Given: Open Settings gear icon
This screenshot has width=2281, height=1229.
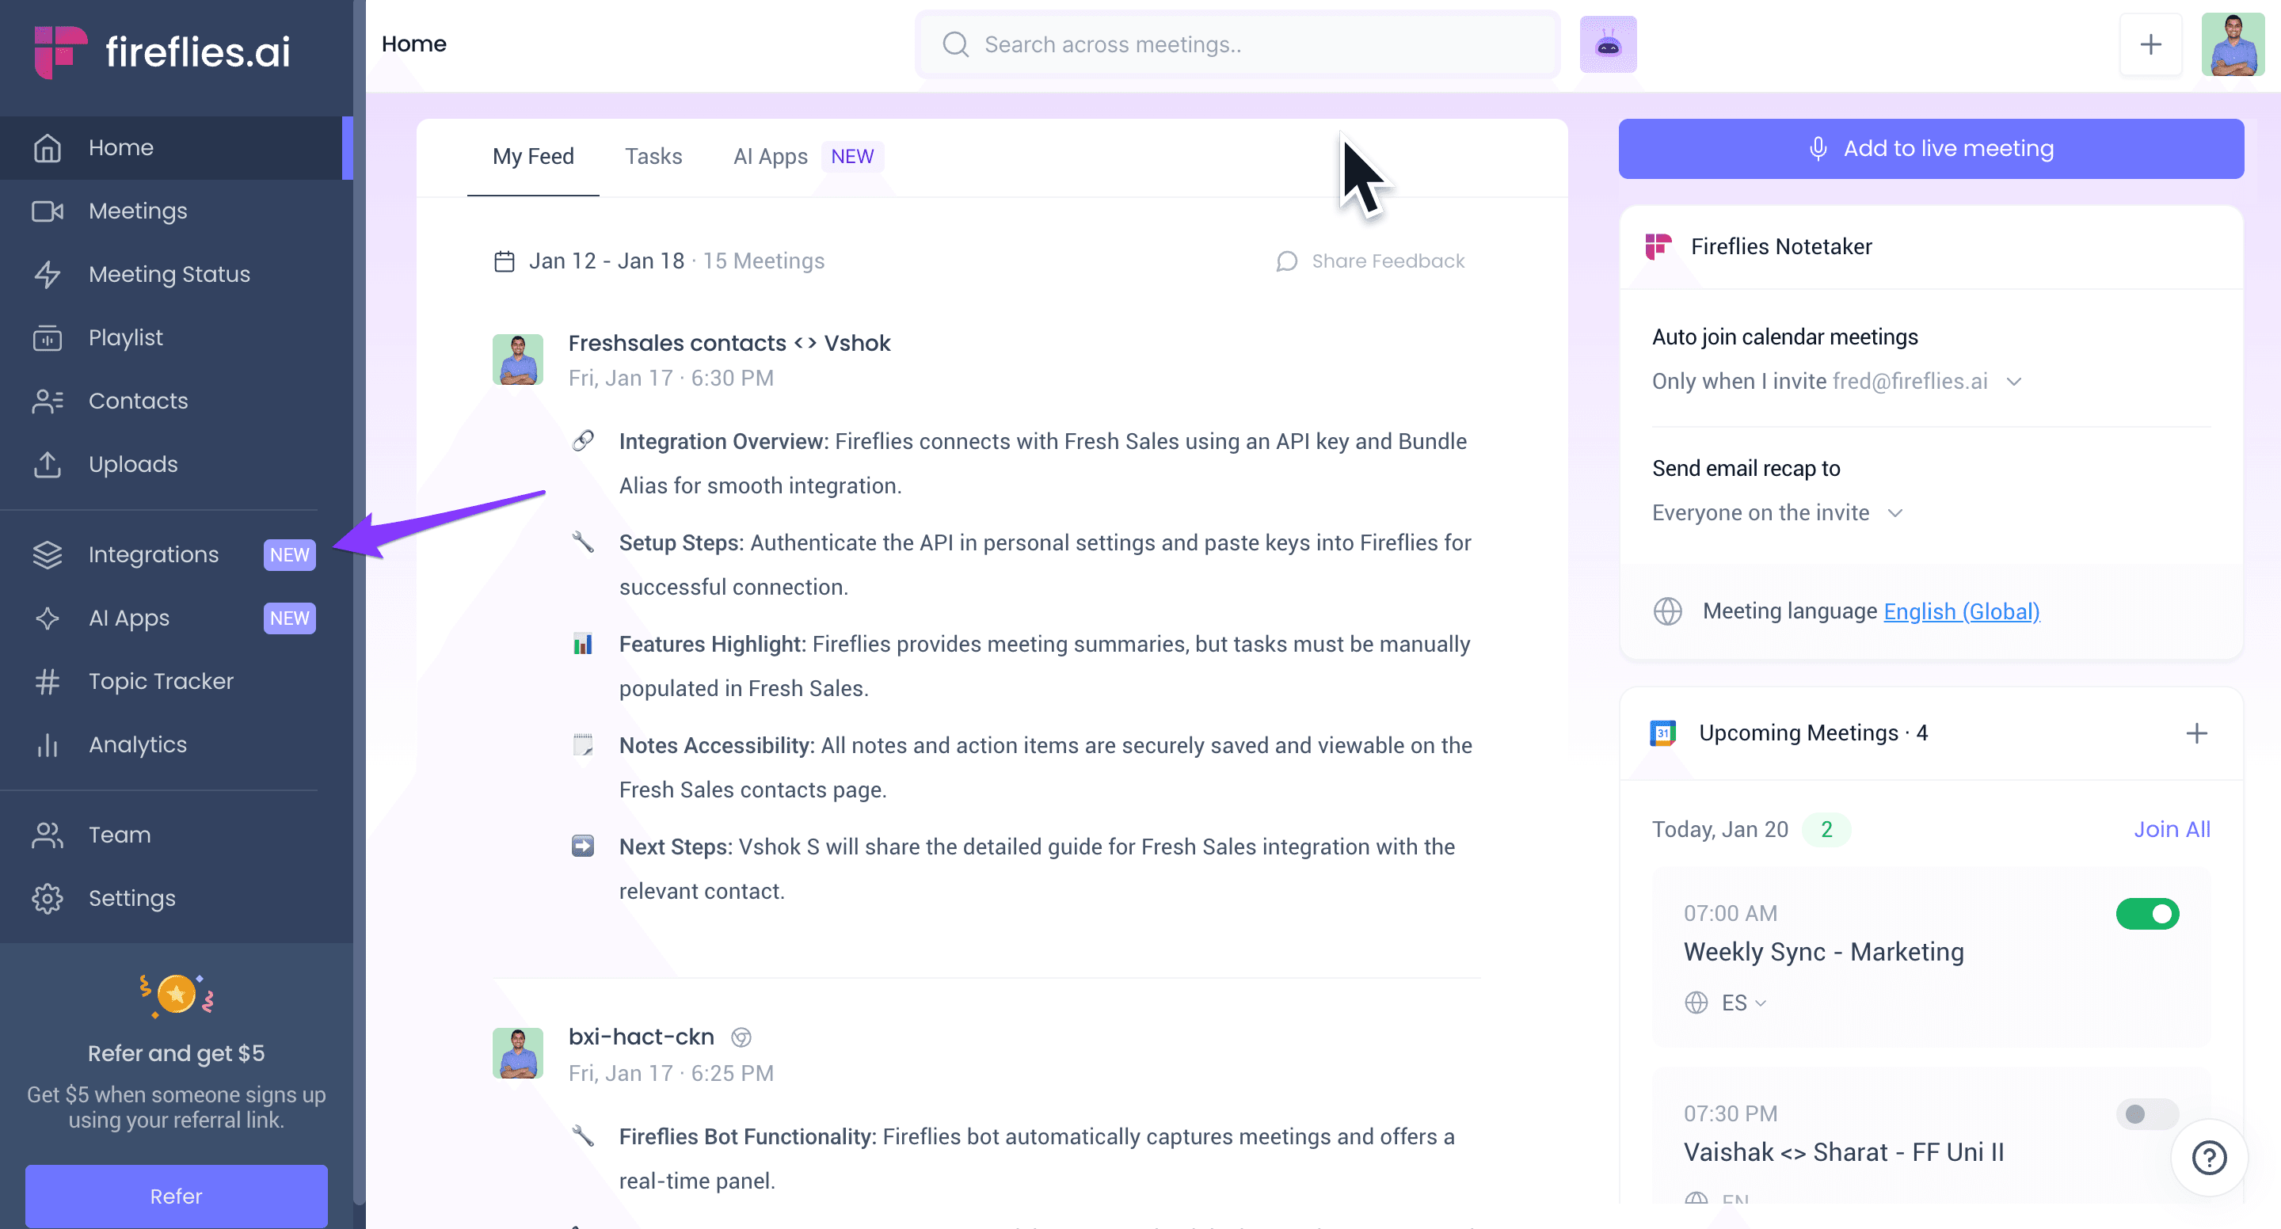Looking at the screenshot, I should pos(48,898).
